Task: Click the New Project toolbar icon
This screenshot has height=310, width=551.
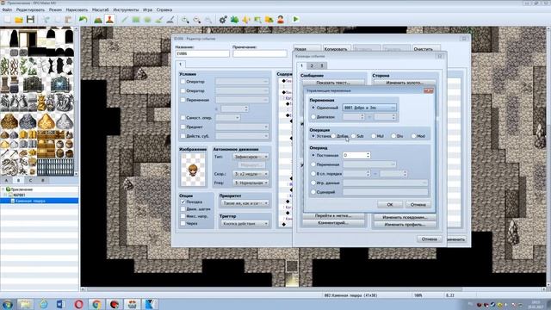Action: [7, 20]
